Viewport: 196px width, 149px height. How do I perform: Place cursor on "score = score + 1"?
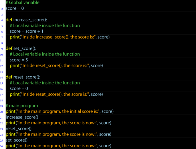click(x=26, y=31)
